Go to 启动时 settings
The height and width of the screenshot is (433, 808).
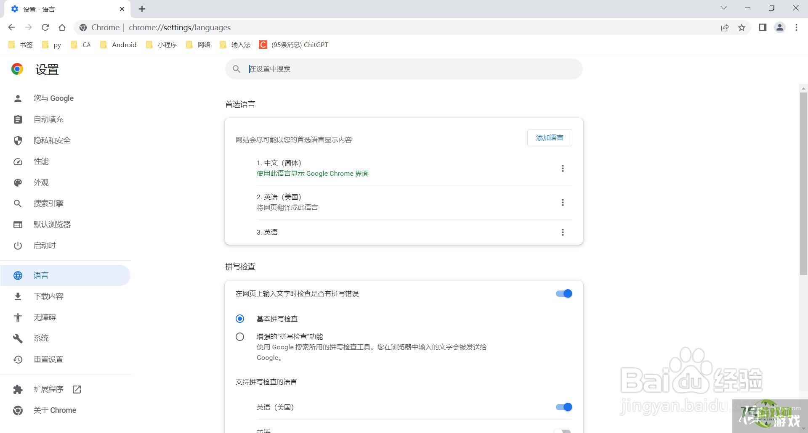click(66, 246)
